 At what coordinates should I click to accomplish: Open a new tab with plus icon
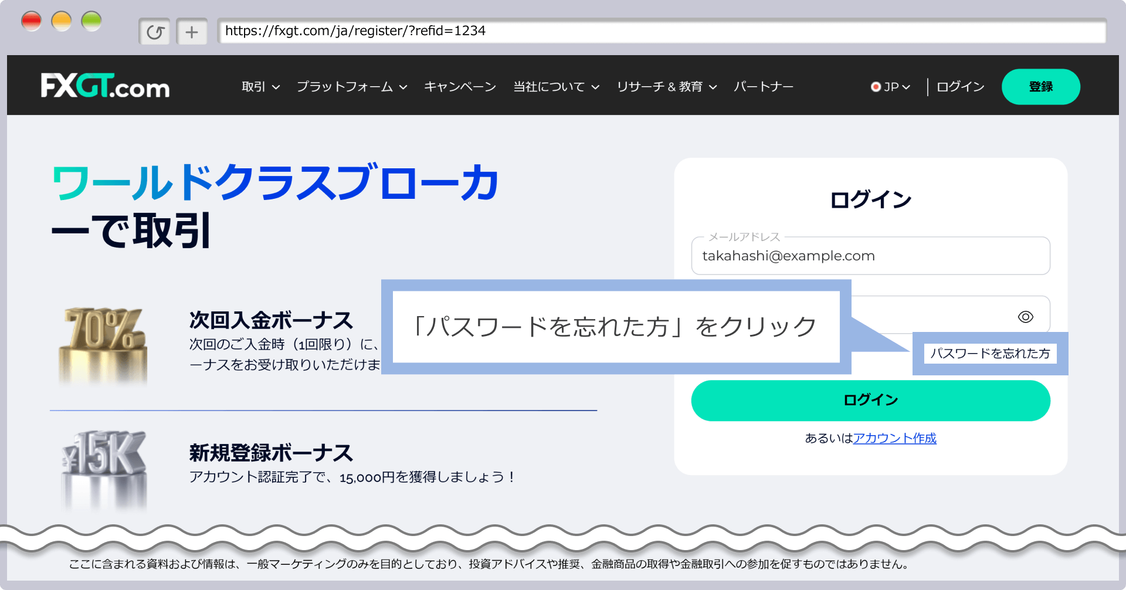[192, 32]
